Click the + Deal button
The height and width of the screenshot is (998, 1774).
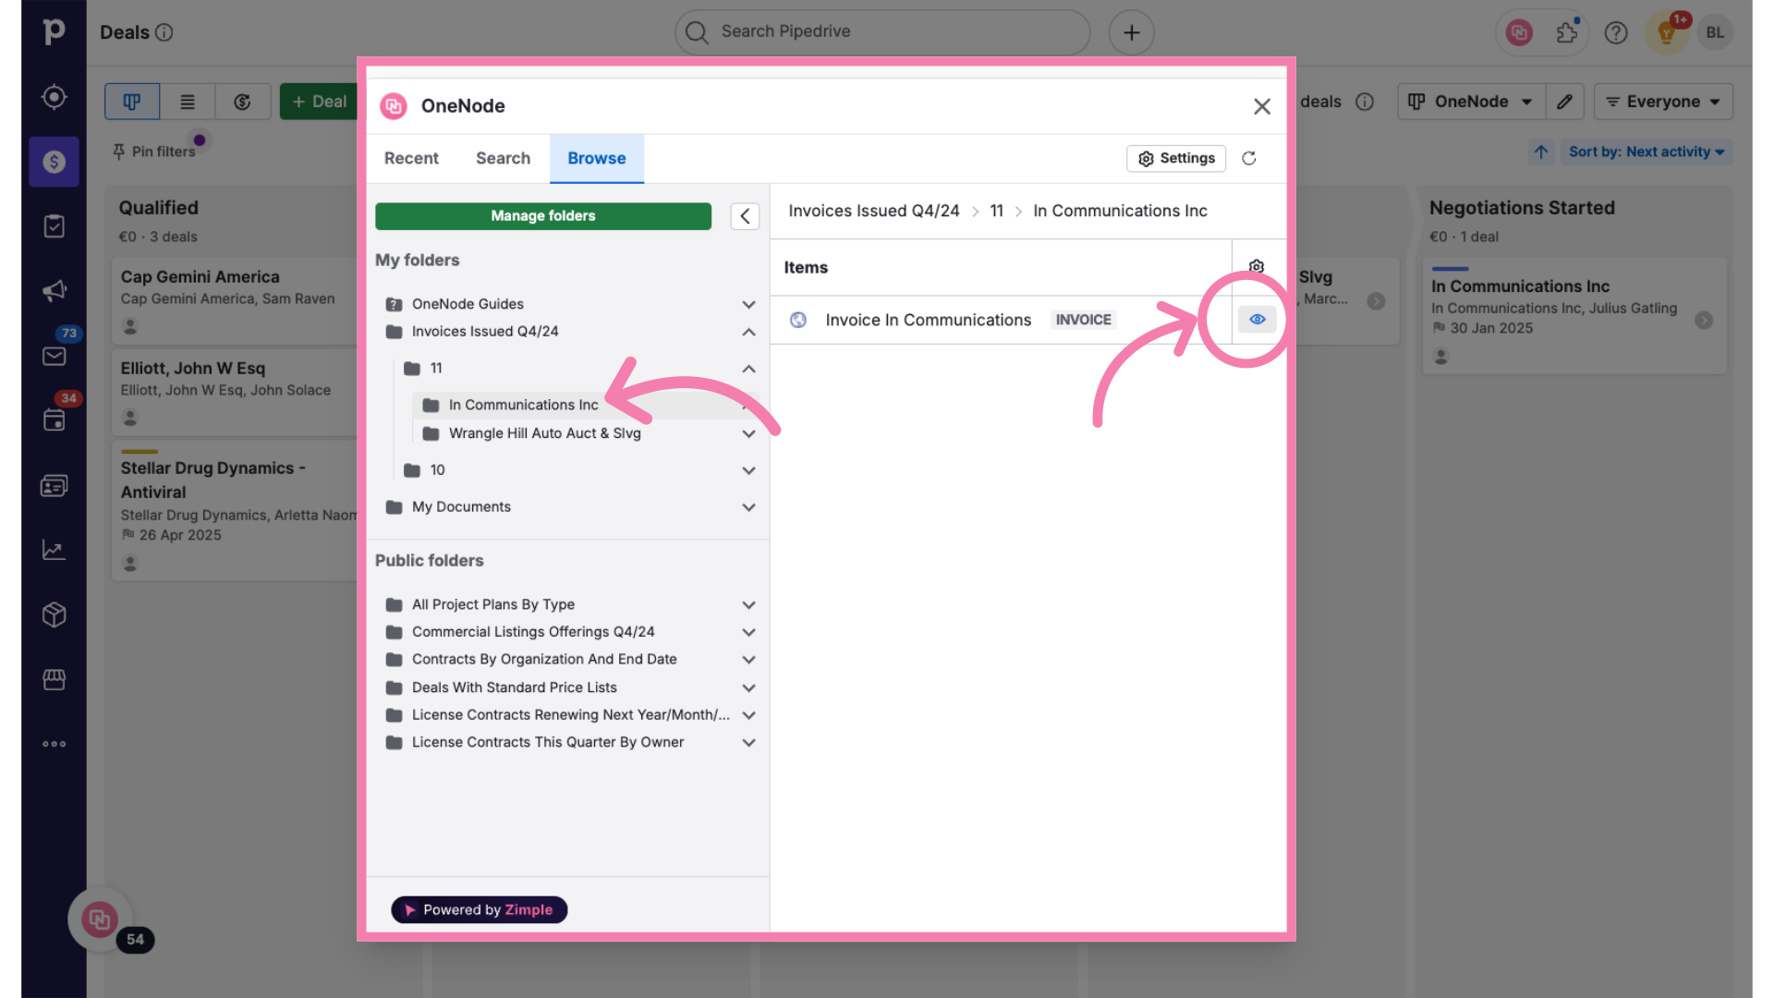click(x=319, y=102)
